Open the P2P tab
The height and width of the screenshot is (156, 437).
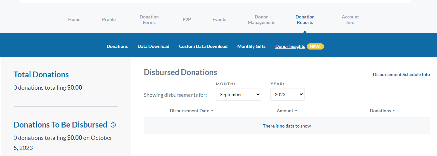(187, 19)
